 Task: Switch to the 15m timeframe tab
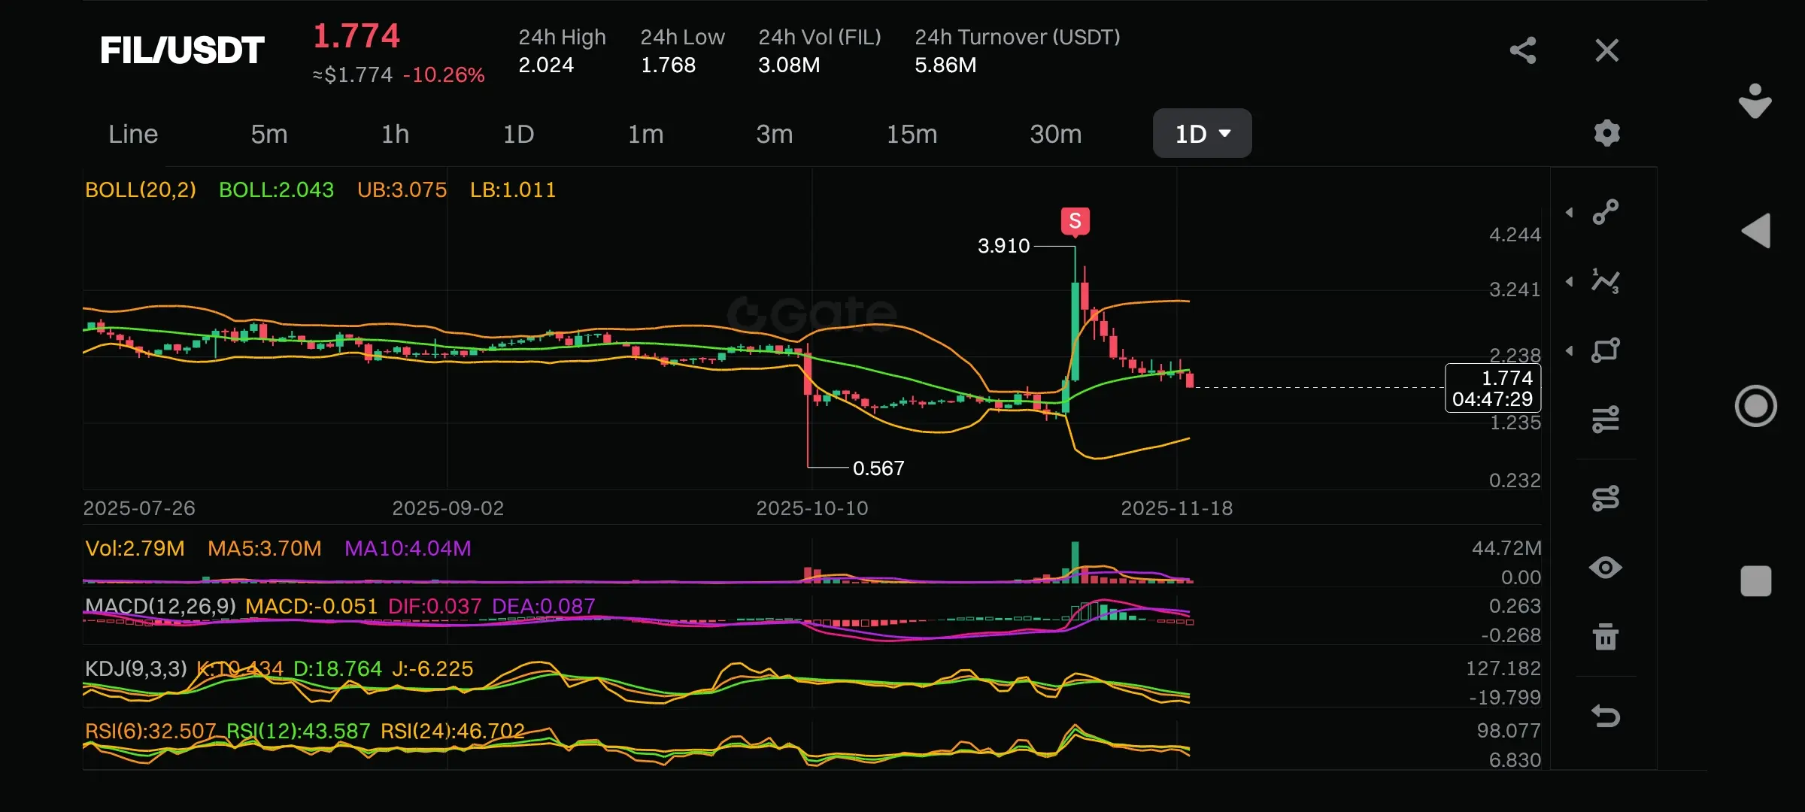[912, 134]
